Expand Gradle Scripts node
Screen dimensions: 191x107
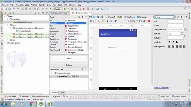(4, 43)
